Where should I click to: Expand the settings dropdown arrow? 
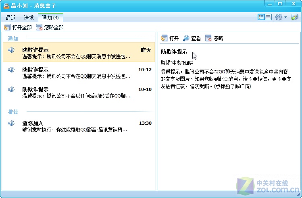285,17
